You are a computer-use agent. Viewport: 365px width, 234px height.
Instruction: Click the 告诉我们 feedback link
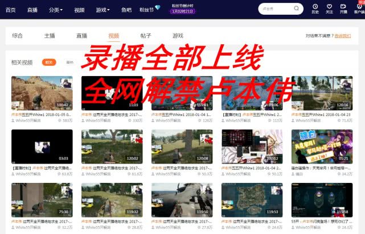[343, 36]
